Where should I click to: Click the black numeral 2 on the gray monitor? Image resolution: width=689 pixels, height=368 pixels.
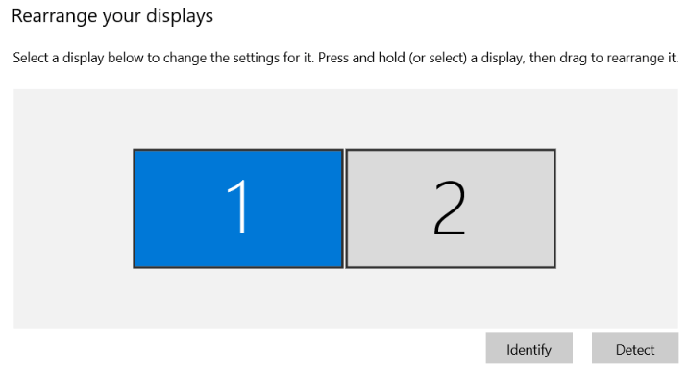click(x=450, y=209)
